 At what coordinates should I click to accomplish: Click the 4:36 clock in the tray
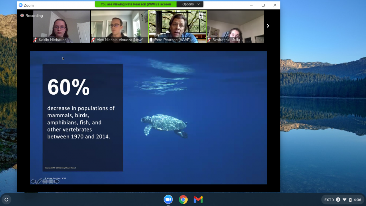pos(357,200)
